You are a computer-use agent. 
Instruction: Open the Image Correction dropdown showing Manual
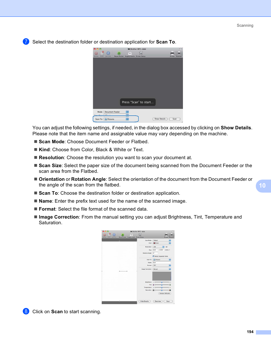pyautogui.click(x=162, y=269)
